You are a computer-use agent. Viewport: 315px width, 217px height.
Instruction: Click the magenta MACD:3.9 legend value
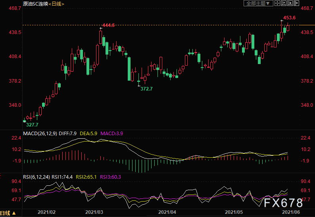(111, 134)
